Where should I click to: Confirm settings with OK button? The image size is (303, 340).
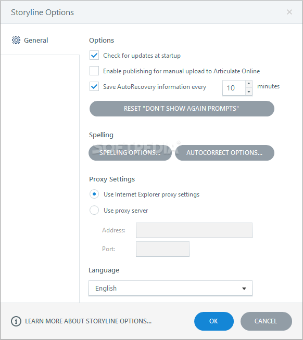click(x=214, y=321)
